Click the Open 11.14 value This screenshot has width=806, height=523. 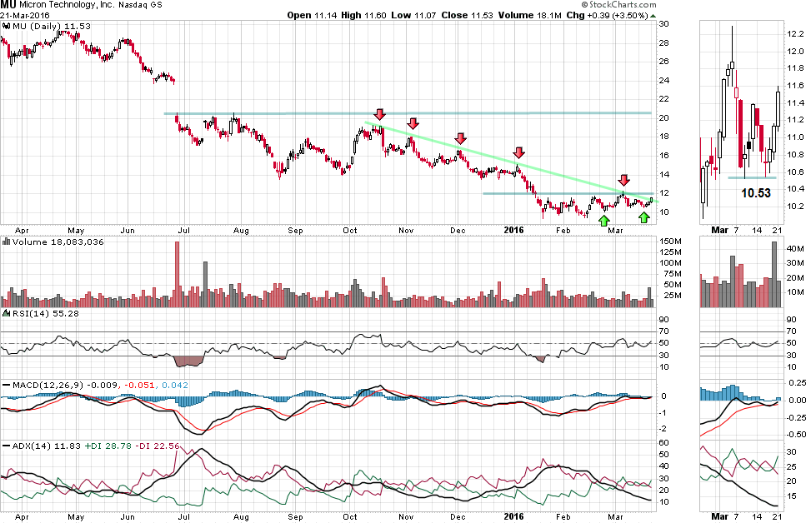312,16
